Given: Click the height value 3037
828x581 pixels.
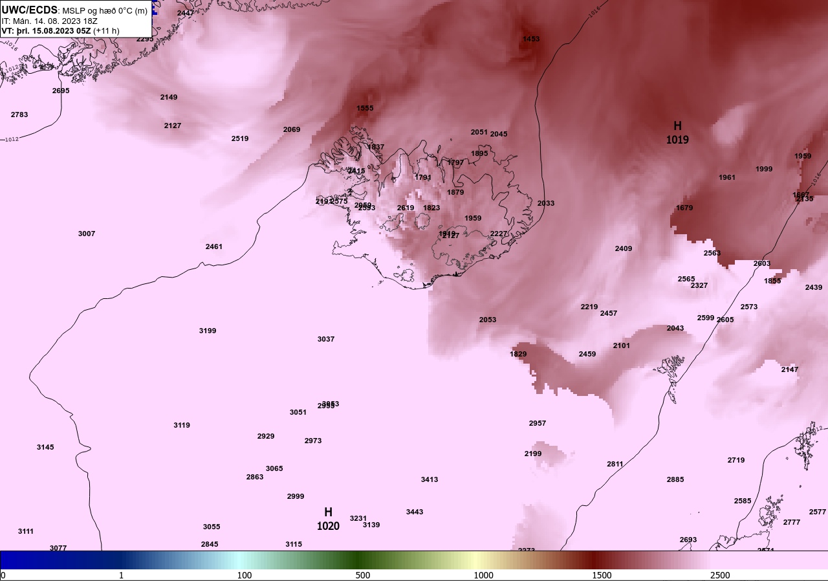Looking at the screenshot, I should (326, 339).
